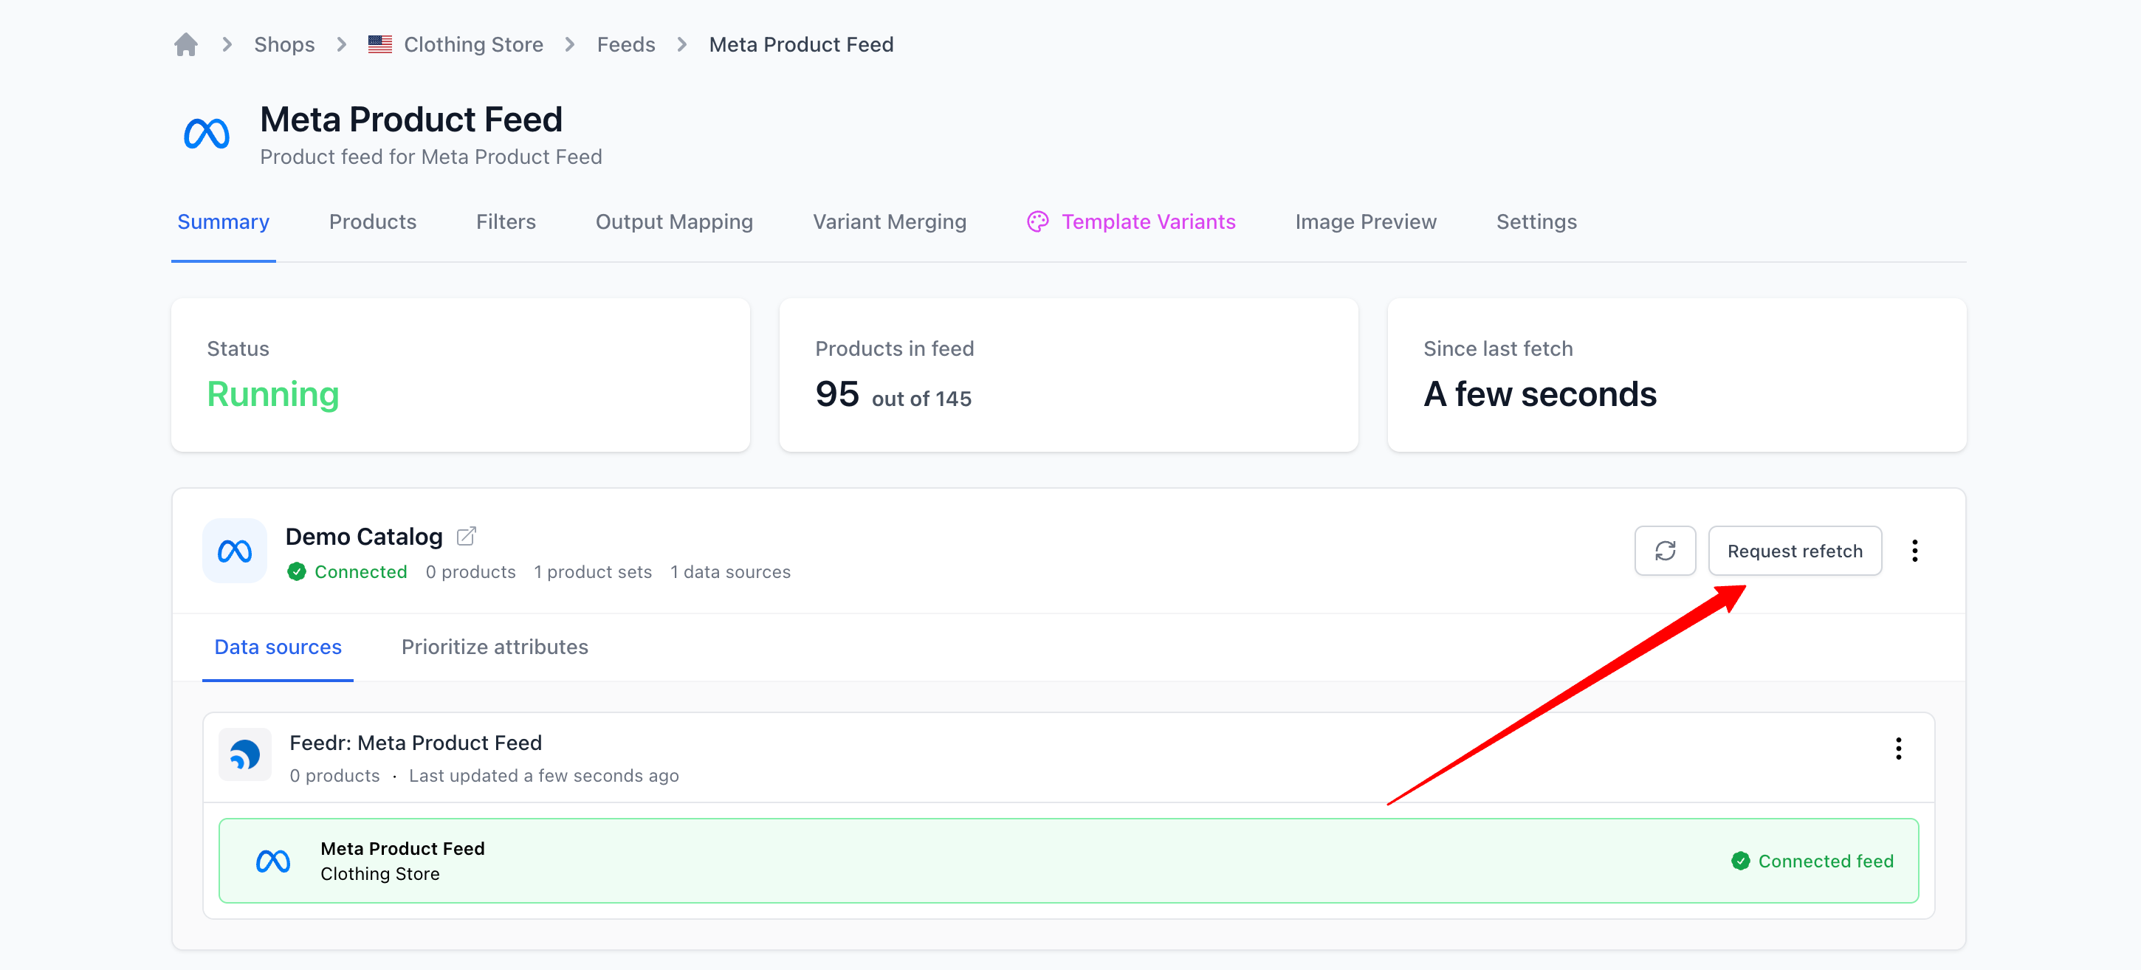
Task: Click 'Last updated a few seconds ago' text
Action: pos(543,776)
